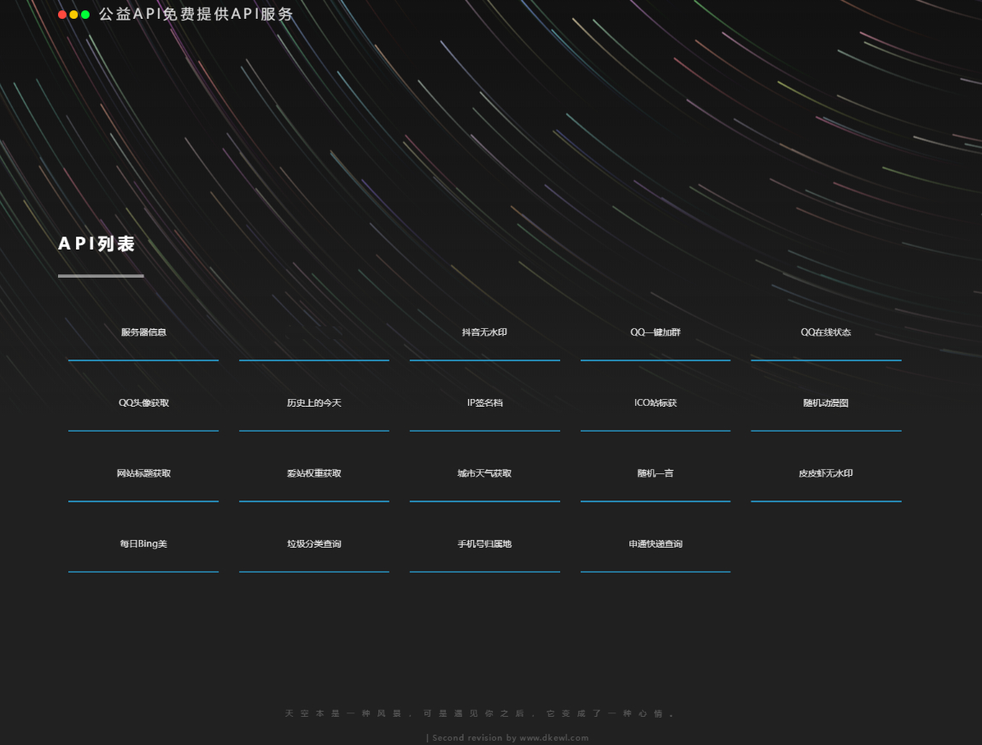Viewport: 982px width, 745px height.
Task: Click the red dot in the header
Action: tap(62, 15)
